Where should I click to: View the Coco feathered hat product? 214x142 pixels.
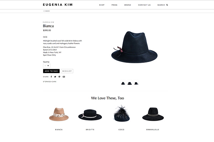(x=122, y=113)
